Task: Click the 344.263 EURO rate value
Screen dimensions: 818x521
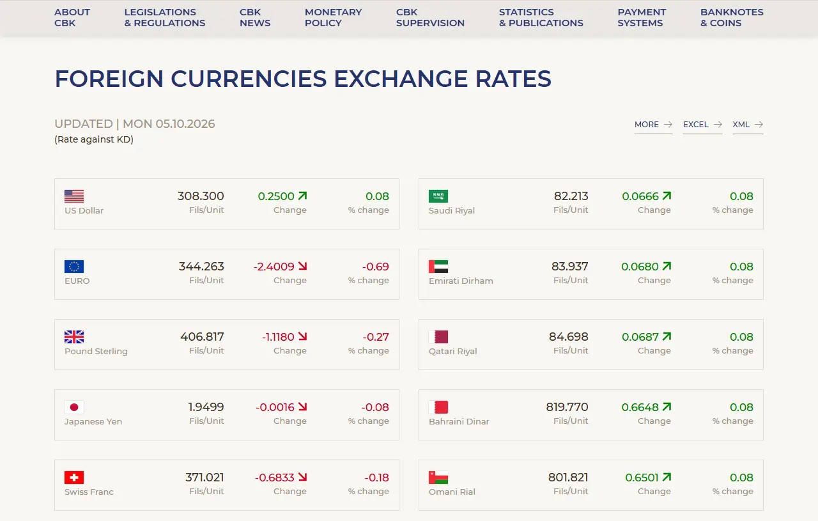Action: 201,267
